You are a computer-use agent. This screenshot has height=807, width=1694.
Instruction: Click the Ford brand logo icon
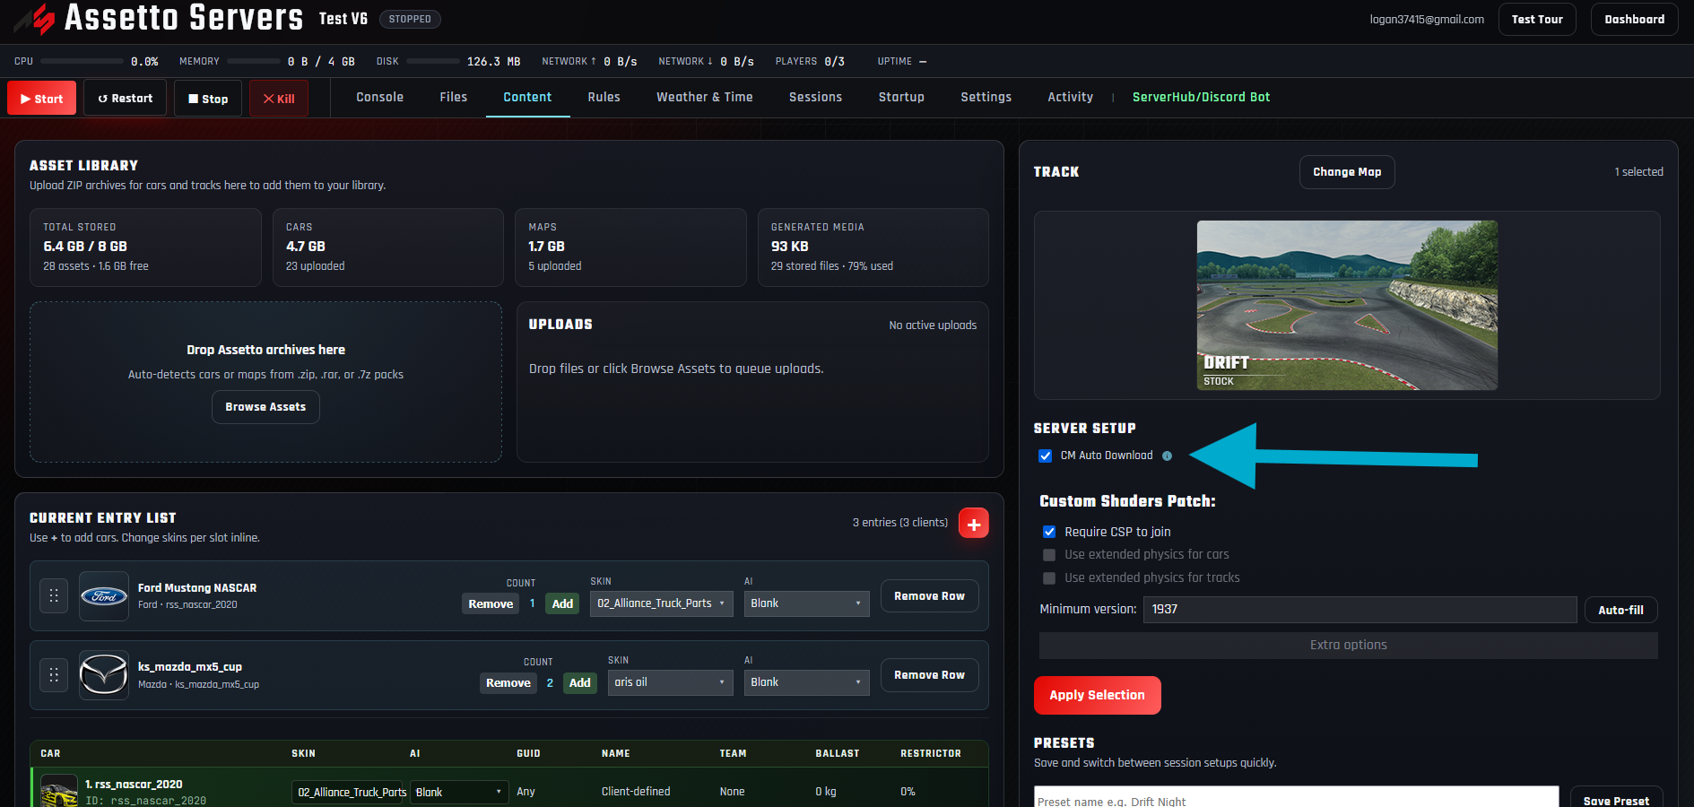pyautogui.click(x=104, y=596)
